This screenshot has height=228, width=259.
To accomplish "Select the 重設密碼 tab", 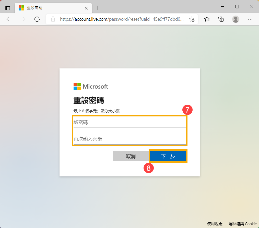I will coord(53,8).
